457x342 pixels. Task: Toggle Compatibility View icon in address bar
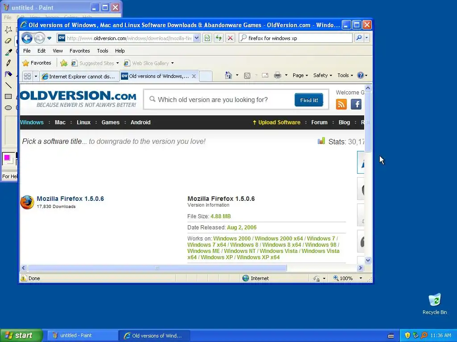tap(207, 38)
